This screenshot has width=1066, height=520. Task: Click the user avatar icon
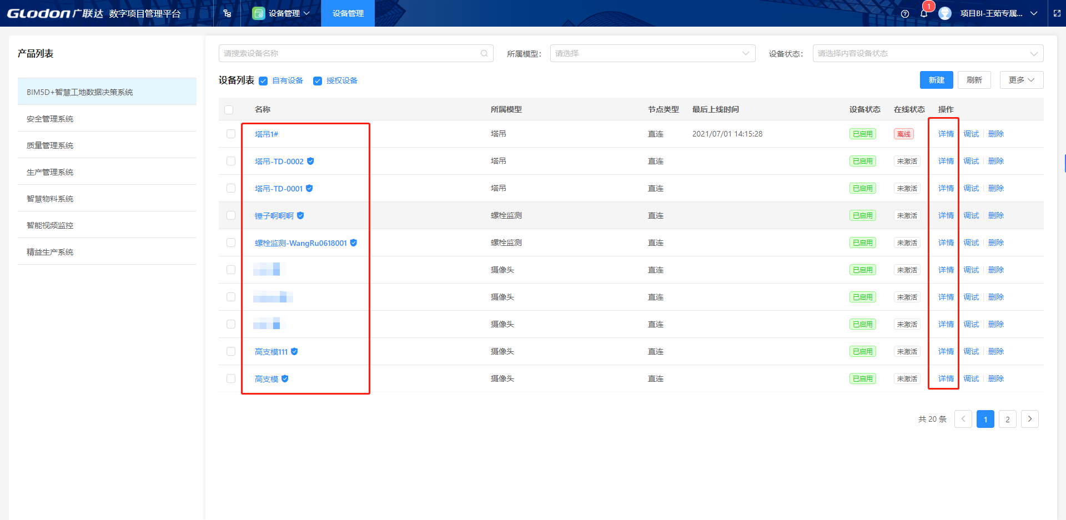[945, 13]
